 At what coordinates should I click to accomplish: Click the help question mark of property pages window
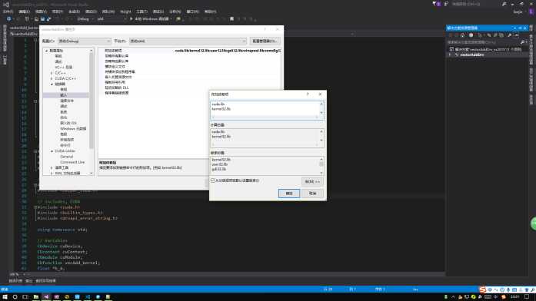(x=265, y=29)
